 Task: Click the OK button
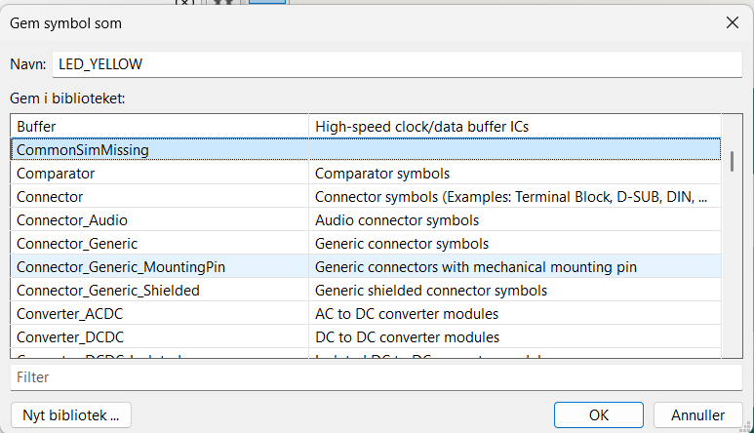[599, 415]
